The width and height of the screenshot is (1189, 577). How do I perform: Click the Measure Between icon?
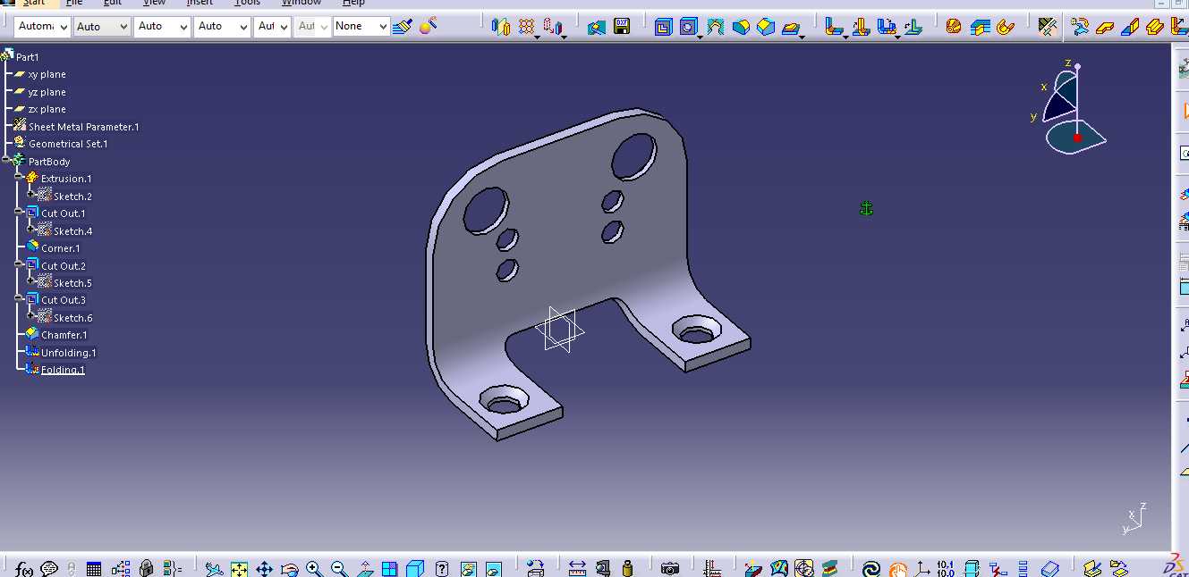577,568
